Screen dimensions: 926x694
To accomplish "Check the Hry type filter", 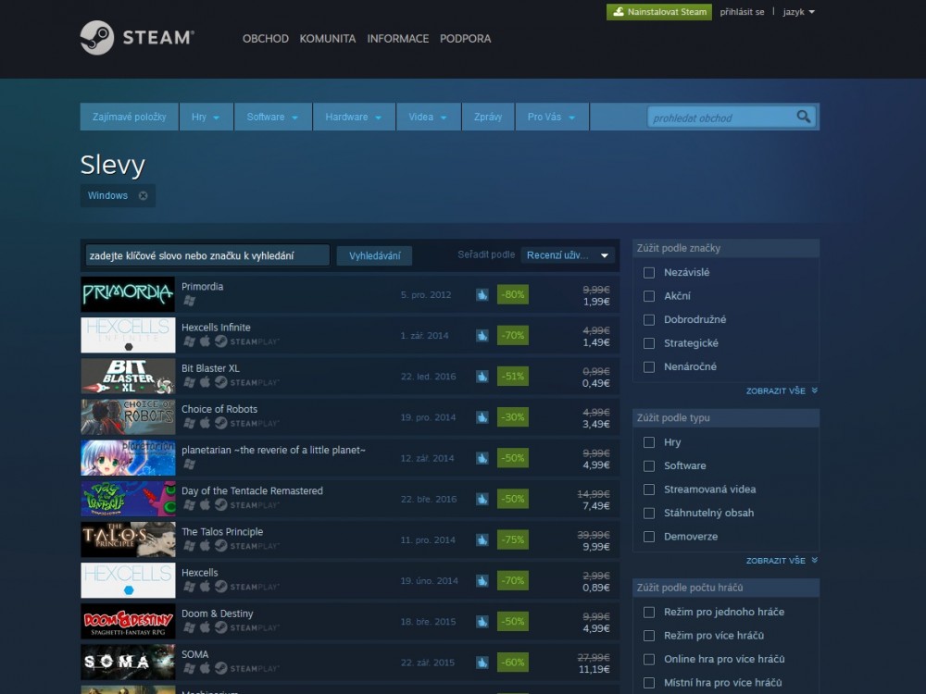I will (x=649, y=442).
